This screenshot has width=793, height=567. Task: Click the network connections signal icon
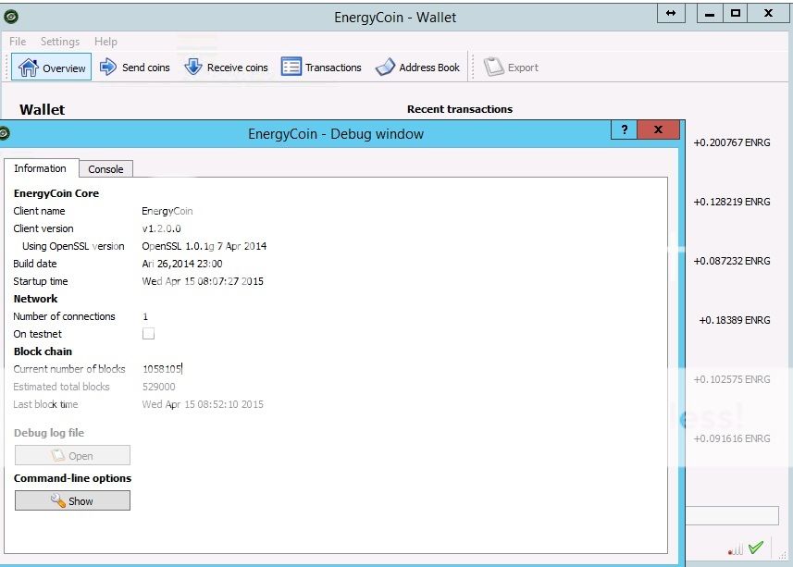(736, 549)
